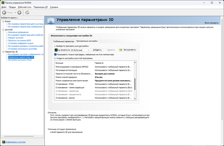224x146 pixels.
Task: Click the settings list scrollbar thumb
Action: point(135,84)
